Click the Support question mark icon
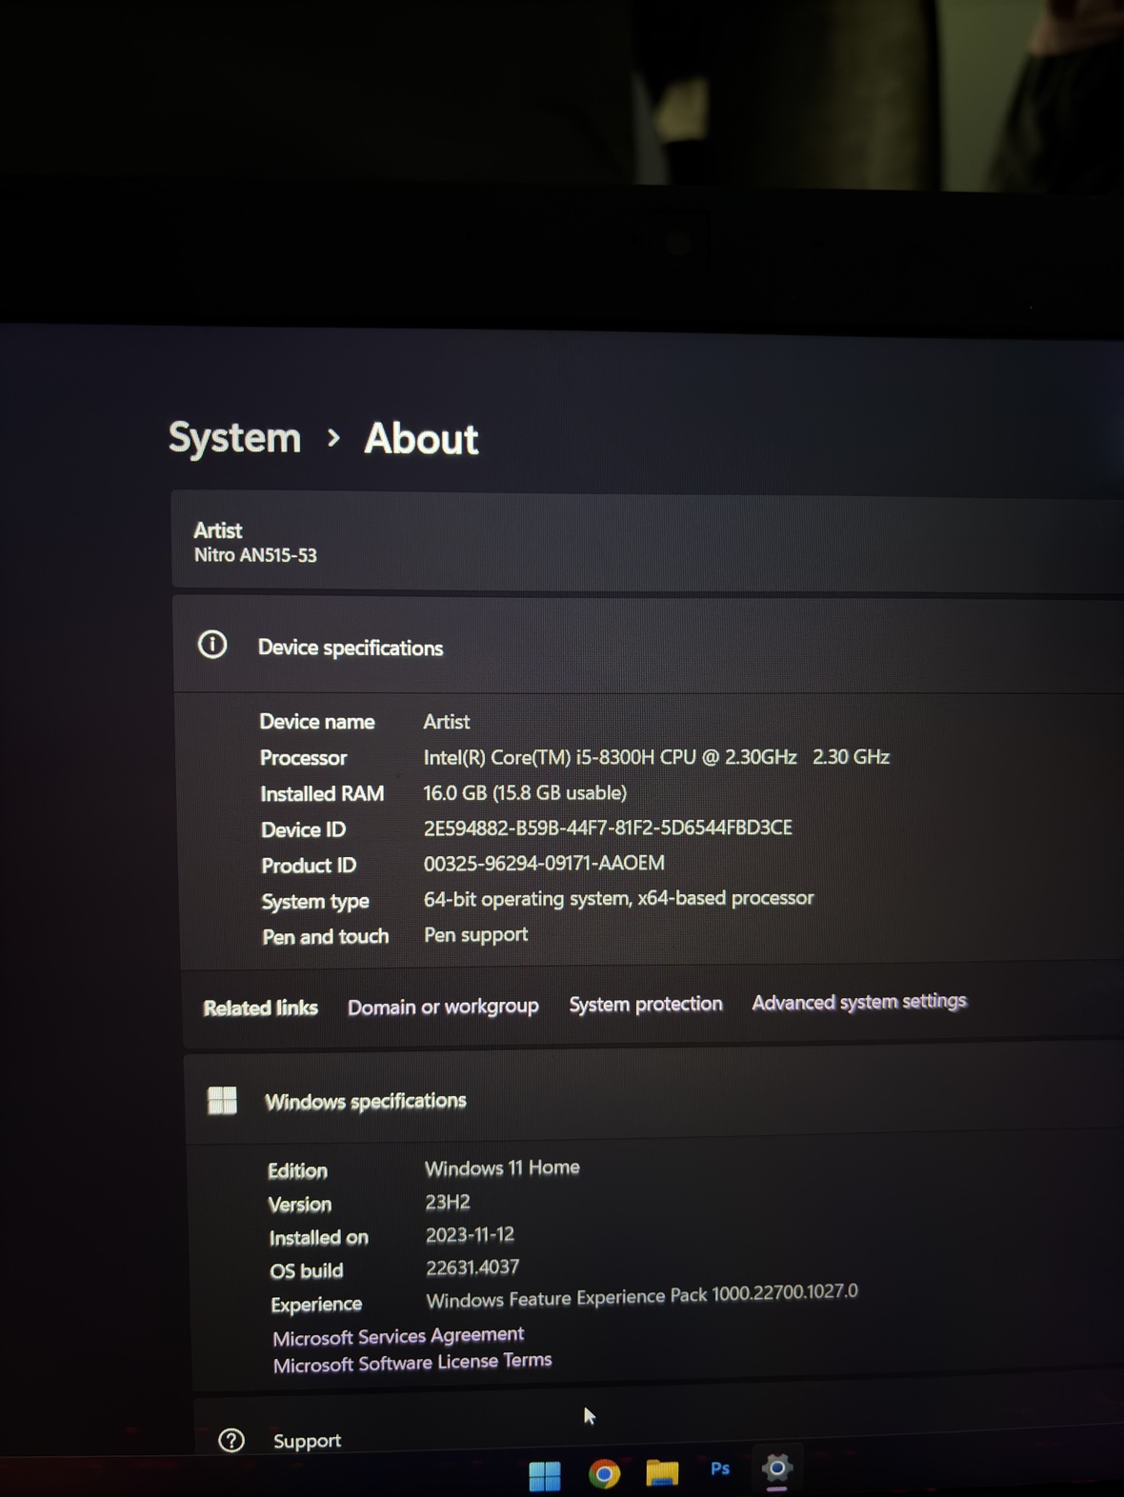Viewport: 1124px width, 1497px height. click(x=231, y=1440)
